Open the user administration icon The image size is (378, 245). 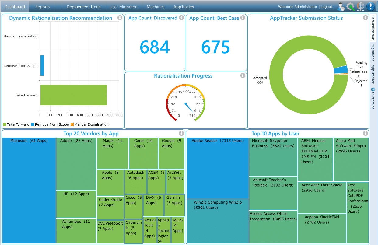pos(341,6)
